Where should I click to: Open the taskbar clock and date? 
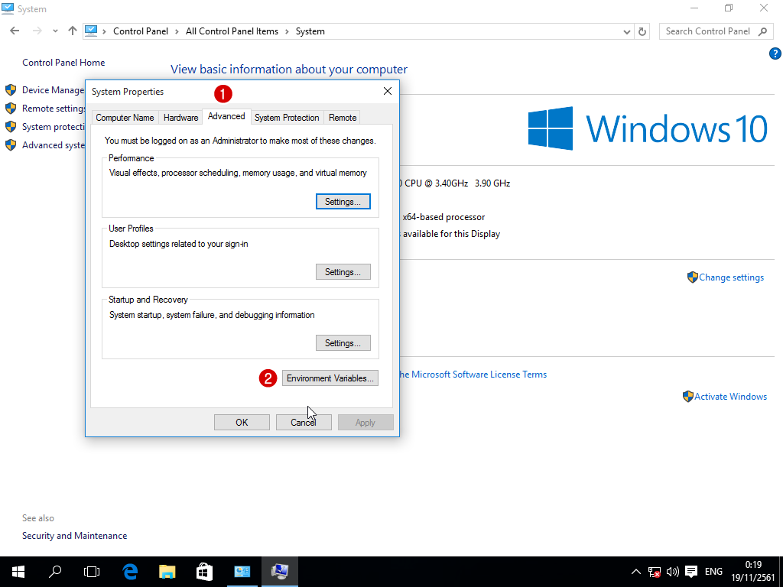(x=753, y=572)
